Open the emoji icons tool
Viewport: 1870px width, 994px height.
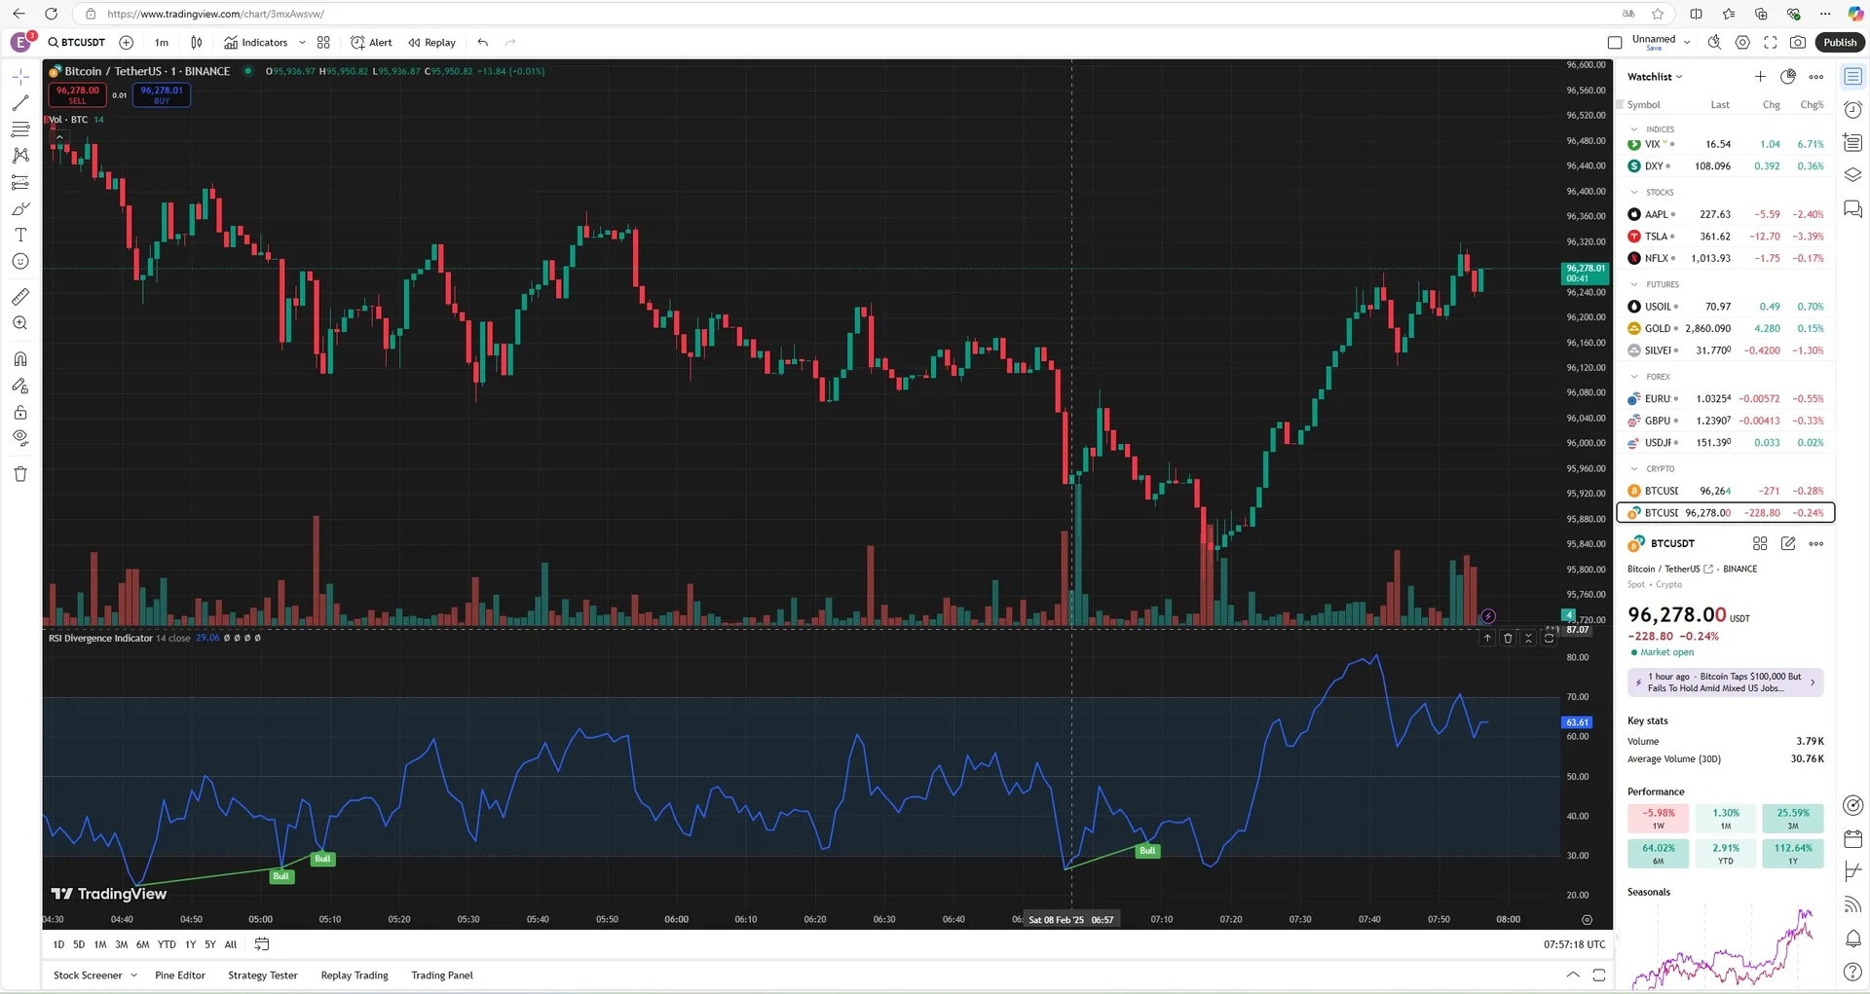coord(20,261)
